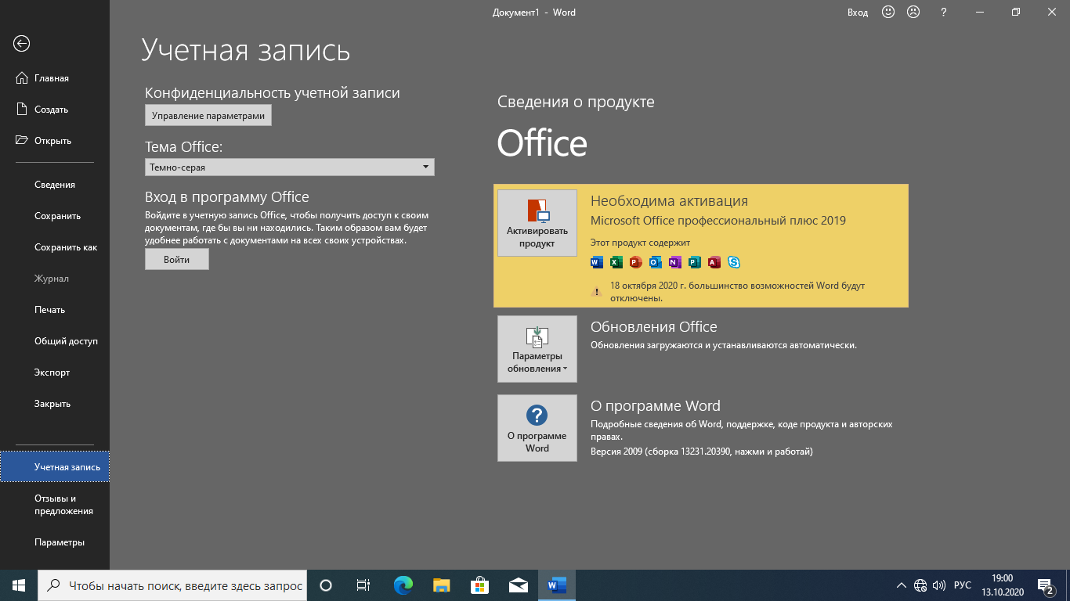Image resolution: width=1070 pixels, height=601 pixels.
Task: Open Параметры in the sidebar
Action: pos(55,542)
